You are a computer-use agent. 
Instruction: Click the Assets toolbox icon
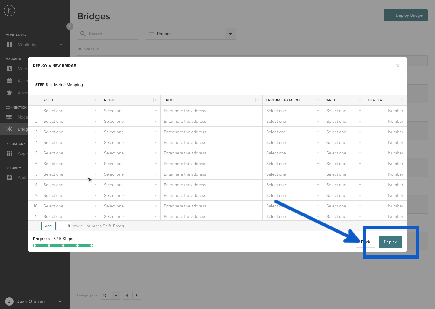(9, 81)
